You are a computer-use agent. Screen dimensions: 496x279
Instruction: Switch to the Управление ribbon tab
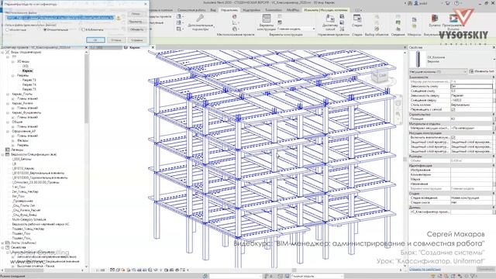pyautogui.click(x=229, y=10)
